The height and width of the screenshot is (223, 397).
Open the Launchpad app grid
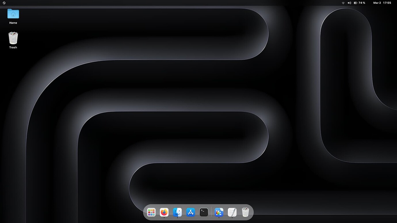click(151, 212)
